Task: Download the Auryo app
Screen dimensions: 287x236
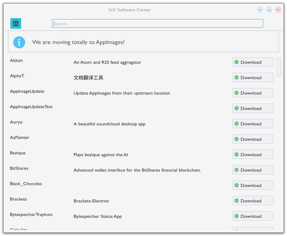Action: click(x=253, y=124)
